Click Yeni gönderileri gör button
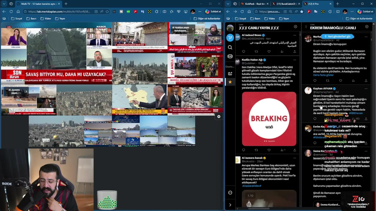Viewport: 376px width, 211px height. 337,37
